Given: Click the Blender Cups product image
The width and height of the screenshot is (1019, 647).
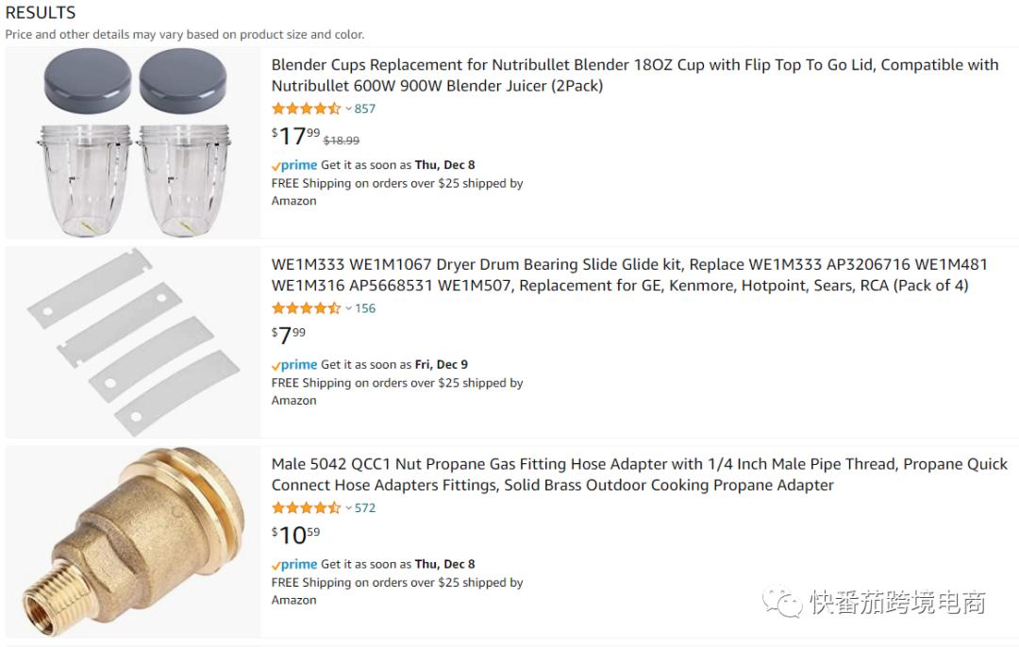Looking at the screenshot, I should (133, 142).
